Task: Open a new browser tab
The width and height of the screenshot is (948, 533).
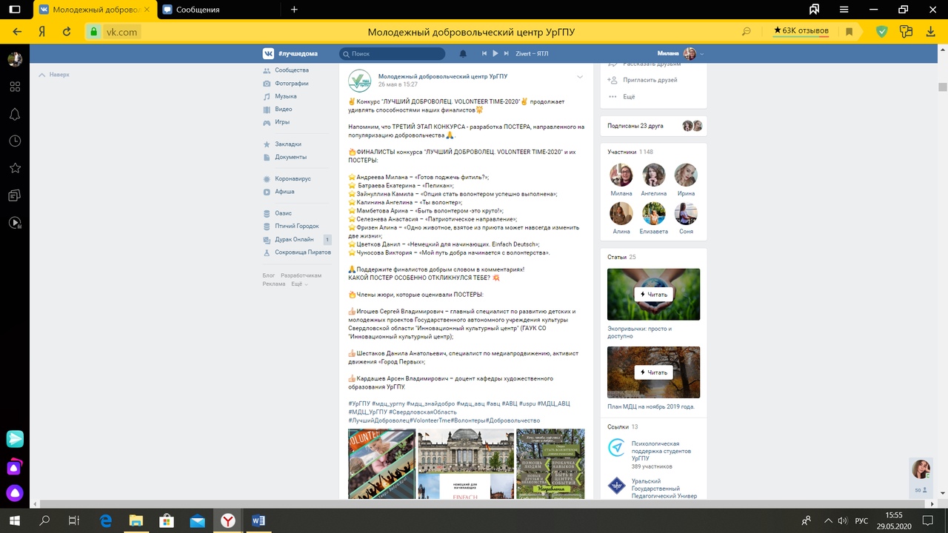Action: coord(294,10)
